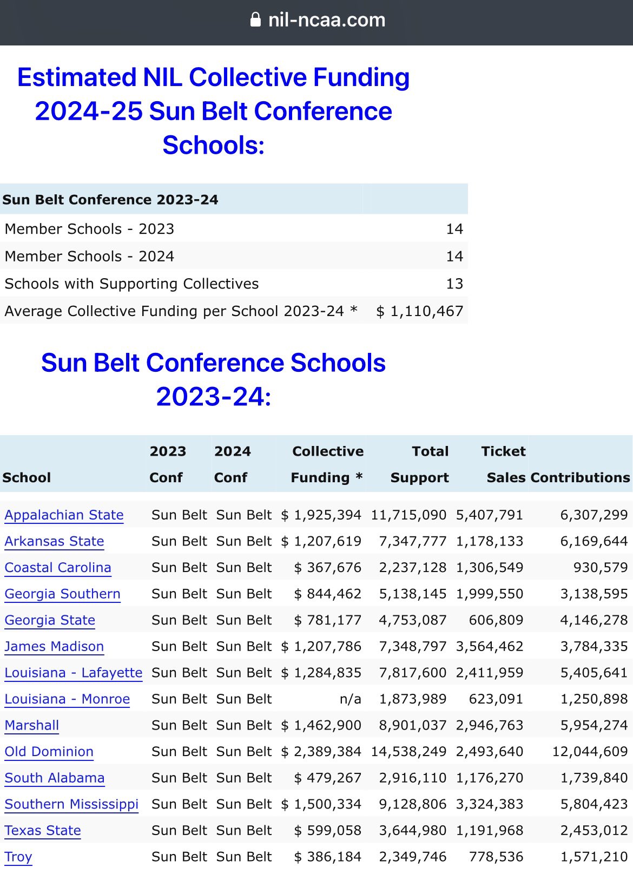Viewport: 633px width, 880px height.
Task: Tap the nil-ncaa.com address text
Action: (x=327, y=20)
